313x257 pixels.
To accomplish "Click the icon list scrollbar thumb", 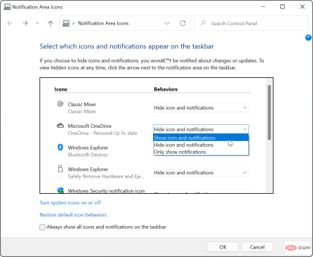I will click(269, 112).
